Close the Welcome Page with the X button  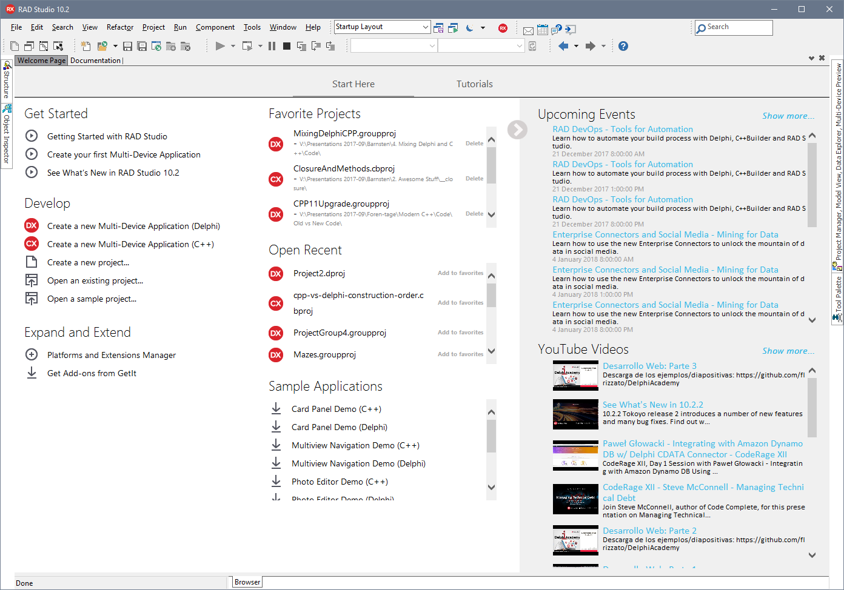tap(822, 58)
